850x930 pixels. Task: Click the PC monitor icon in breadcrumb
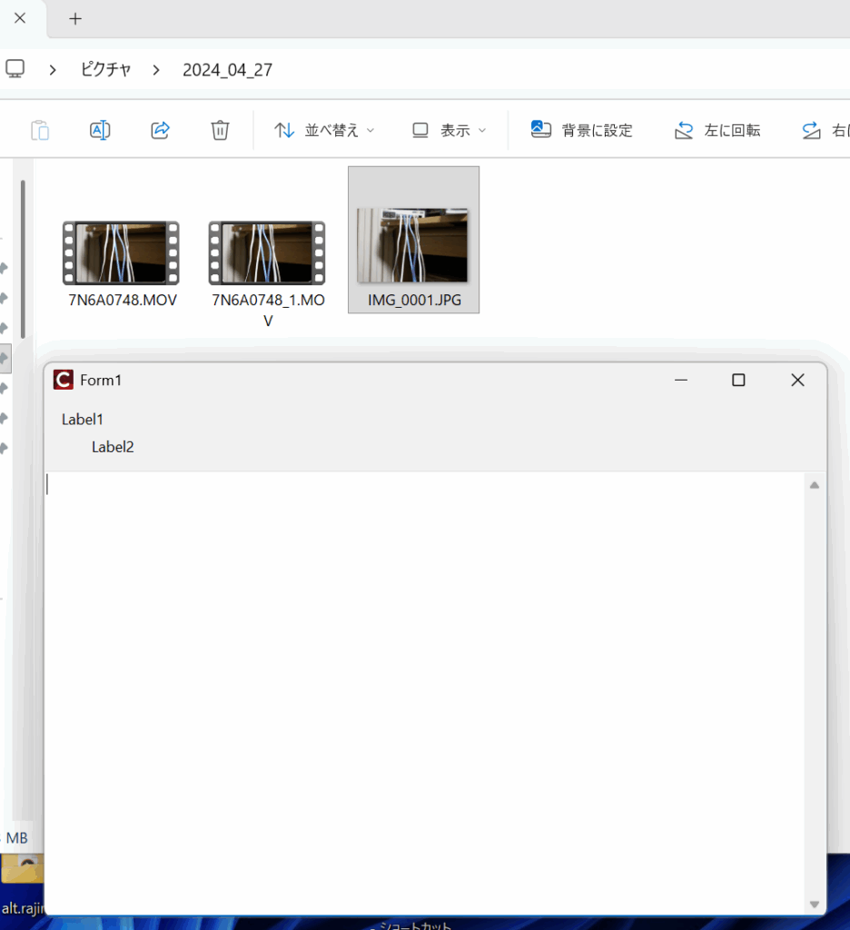click(15, 69)
